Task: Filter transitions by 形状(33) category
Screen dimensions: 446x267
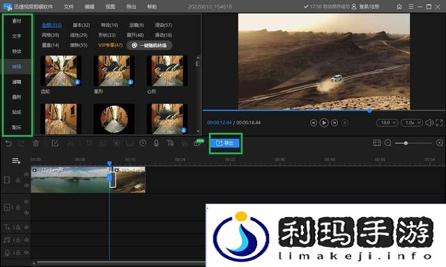Action: coord(107,35)
